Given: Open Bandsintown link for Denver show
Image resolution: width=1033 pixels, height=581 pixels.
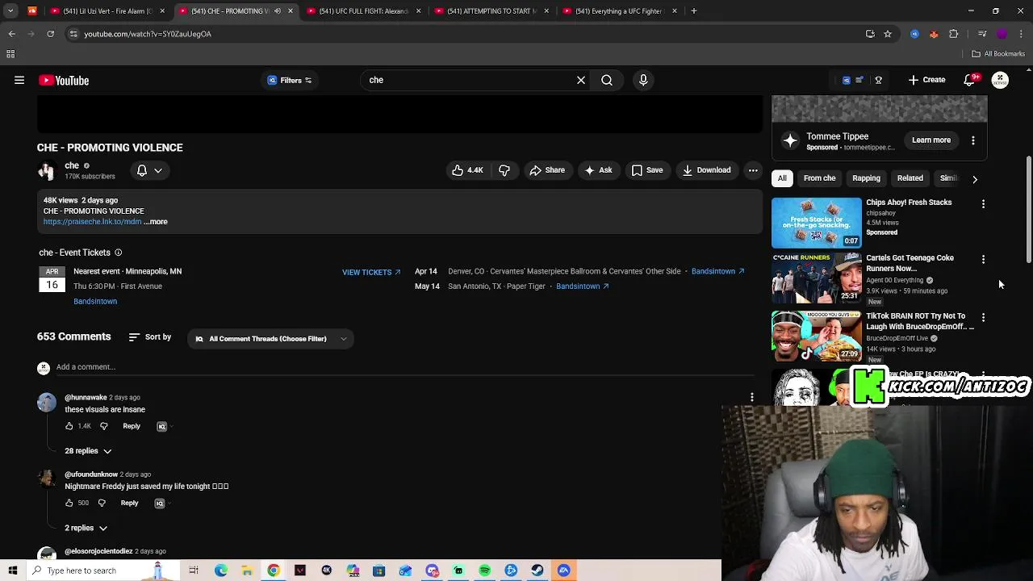Looking at the screenshot, I should (x=717, y=271).
